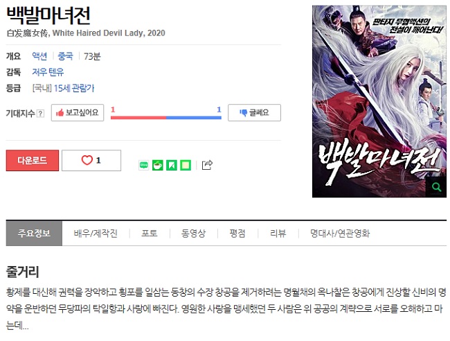
Task: Click the question mark help next to 기대지수
Action: pos(41,114)
